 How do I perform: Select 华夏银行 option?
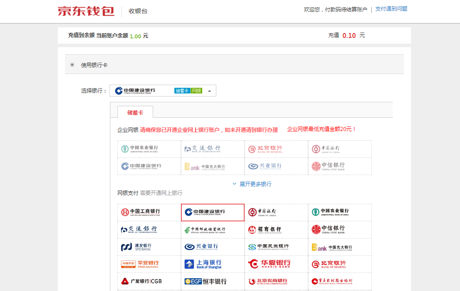click(276, 264)
